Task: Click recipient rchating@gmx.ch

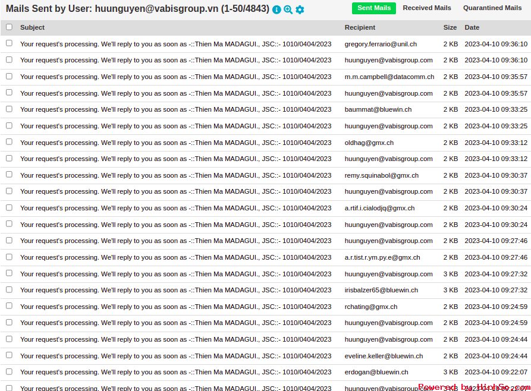Action: (371, 307)
